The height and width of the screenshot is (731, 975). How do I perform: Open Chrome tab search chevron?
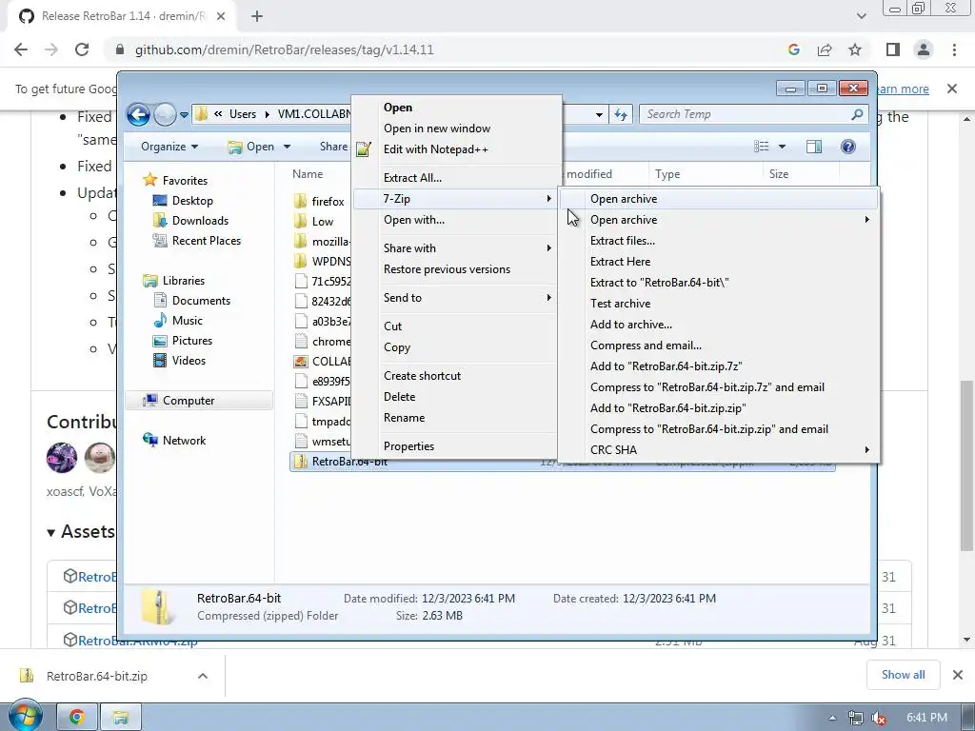[861, 16]
